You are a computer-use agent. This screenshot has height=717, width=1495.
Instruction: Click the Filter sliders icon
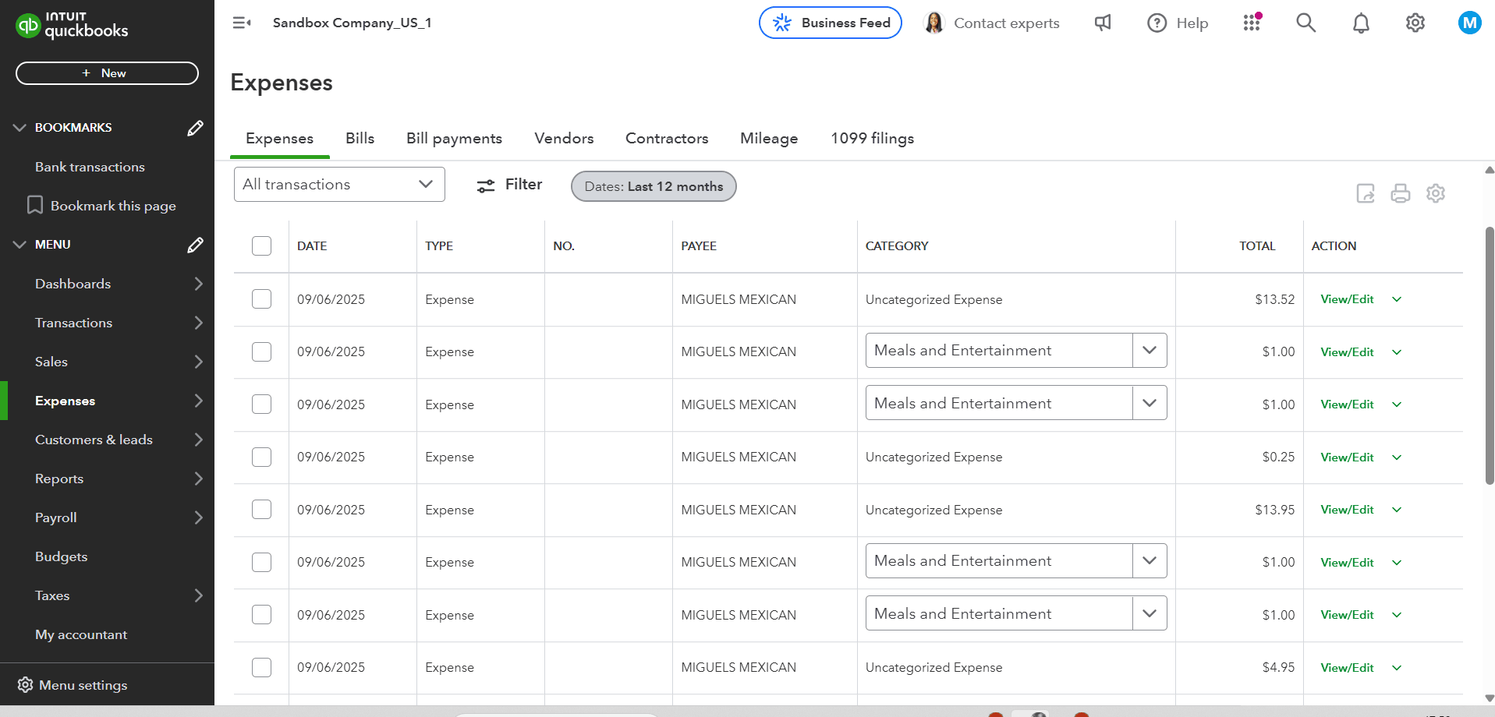coord(486,185)
